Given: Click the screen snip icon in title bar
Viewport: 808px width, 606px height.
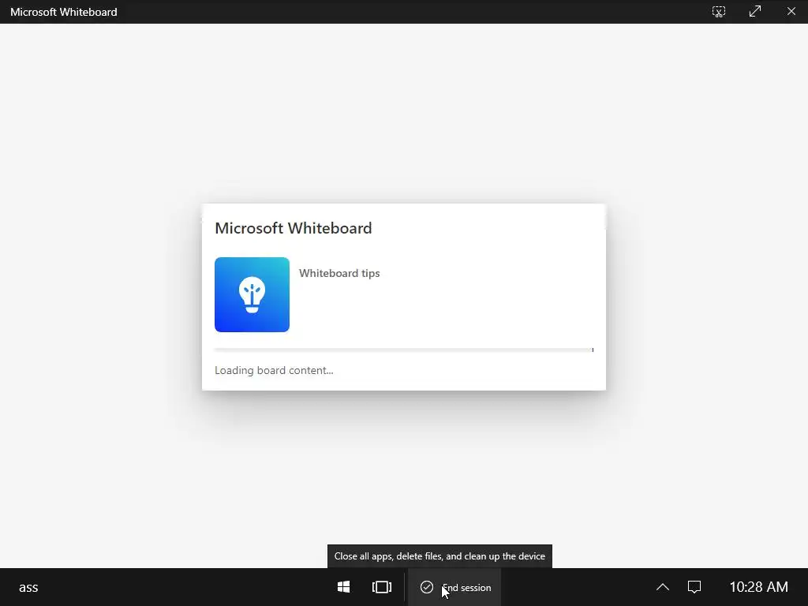Looking at the screenshot, I should click(718, 11).
